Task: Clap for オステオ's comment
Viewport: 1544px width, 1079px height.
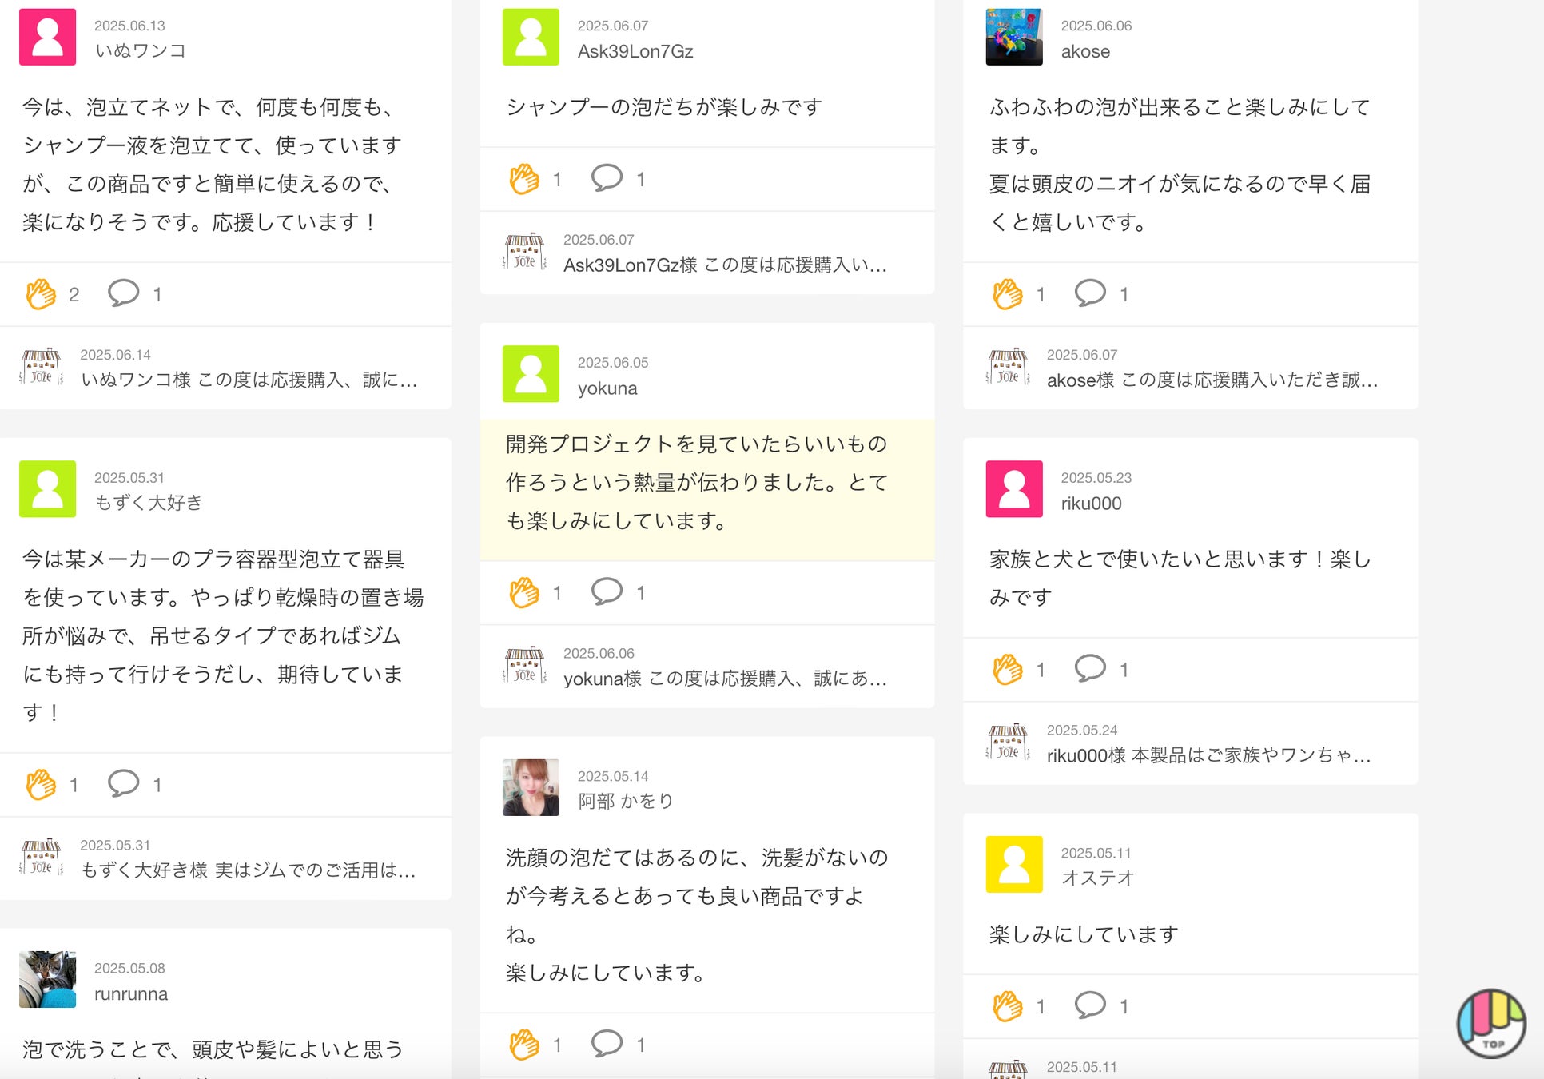Action: 1008,1005
